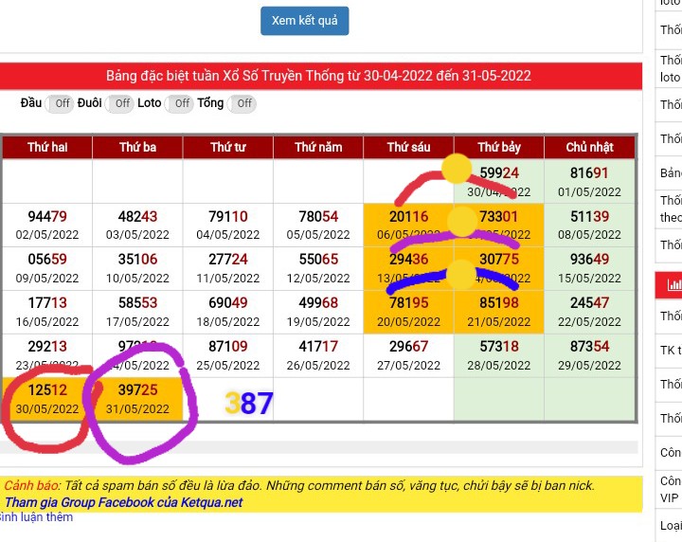
Task: Enable the Loto switch
Action: click(181, 103)
